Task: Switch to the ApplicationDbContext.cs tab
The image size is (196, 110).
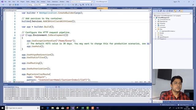Action: [10, 8]
